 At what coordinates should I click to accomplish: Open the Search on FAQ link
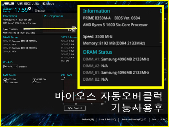click(x=160, y=120)
